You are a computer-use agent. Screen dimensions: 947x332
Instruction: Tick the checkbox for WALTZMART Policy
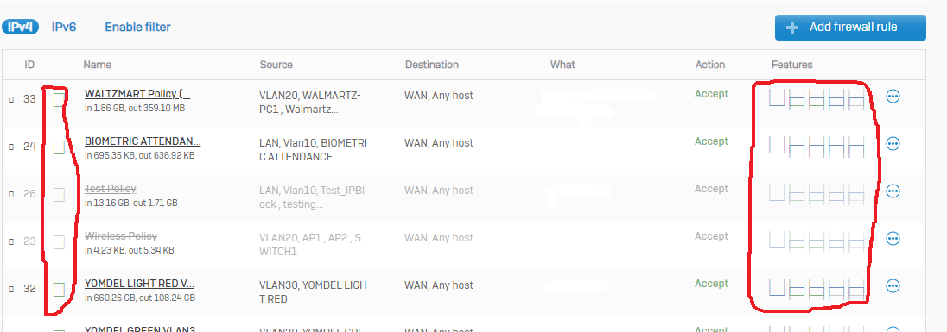(x=59, y=99)
